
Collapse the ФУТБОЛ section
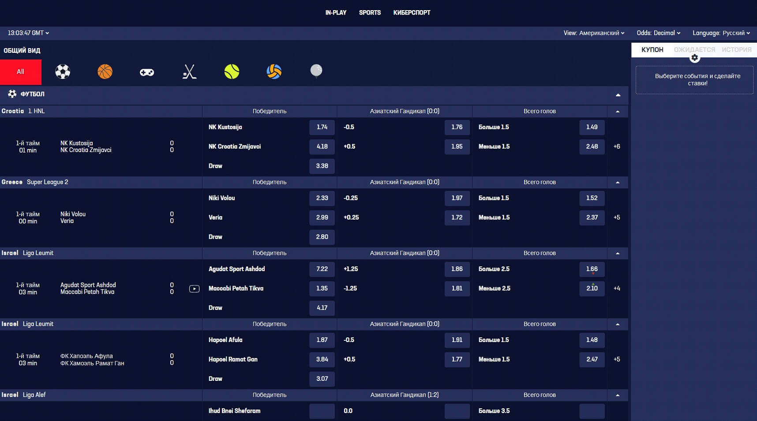(x=618, y=95)
